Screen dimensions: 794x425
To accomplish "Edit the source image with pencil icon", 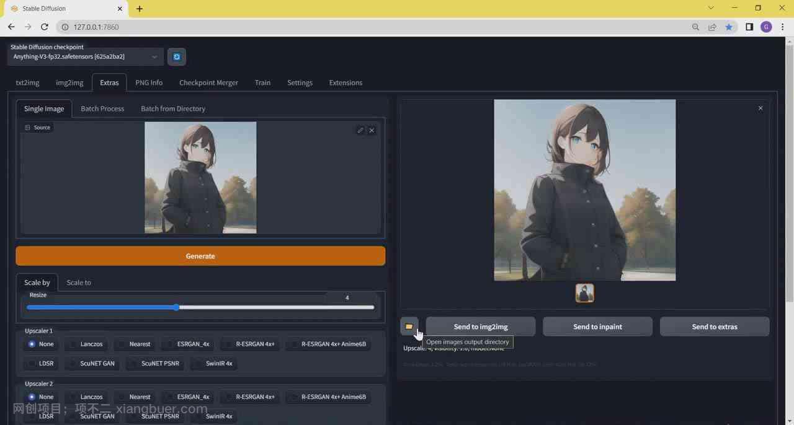I will pos(360,130).
